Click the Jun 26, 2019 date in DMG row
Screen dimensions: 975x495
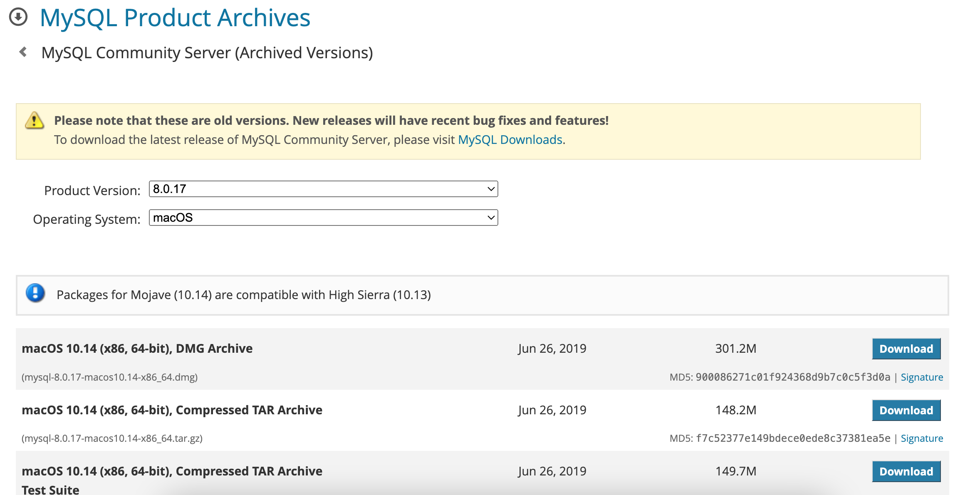coord(552,349)
